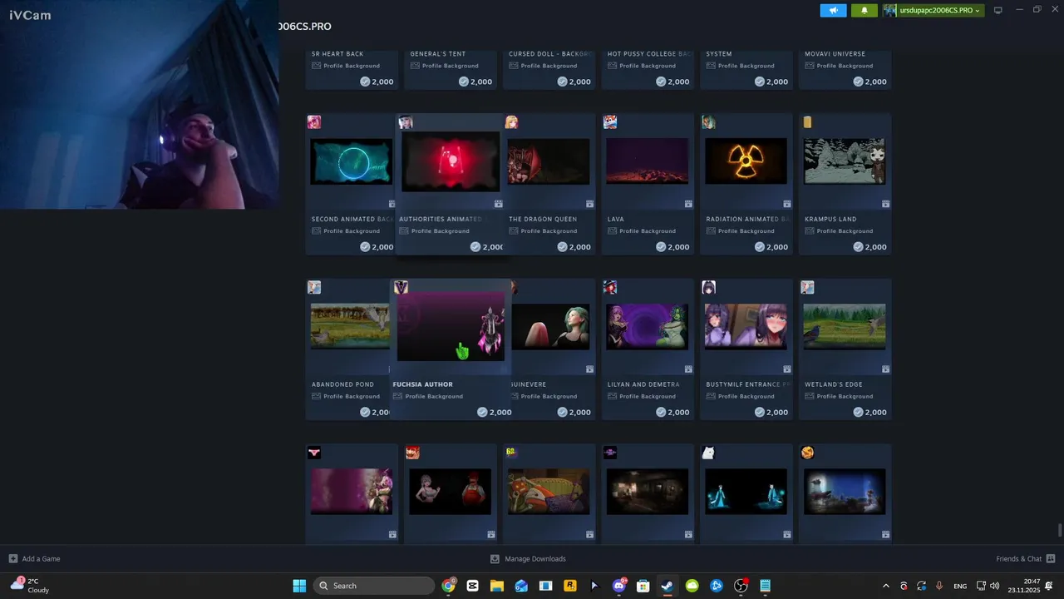Open the Cloudy weather widget
The image size is (1064, 599).
30,586
